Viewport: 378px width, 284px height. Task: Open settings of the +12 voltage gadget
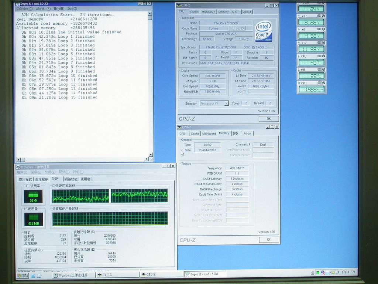click(x=319, y=43)
